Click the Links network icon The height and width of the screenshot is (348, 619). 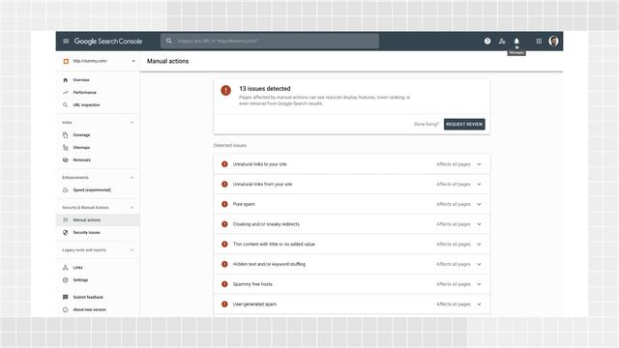click(x=66, y=268)
